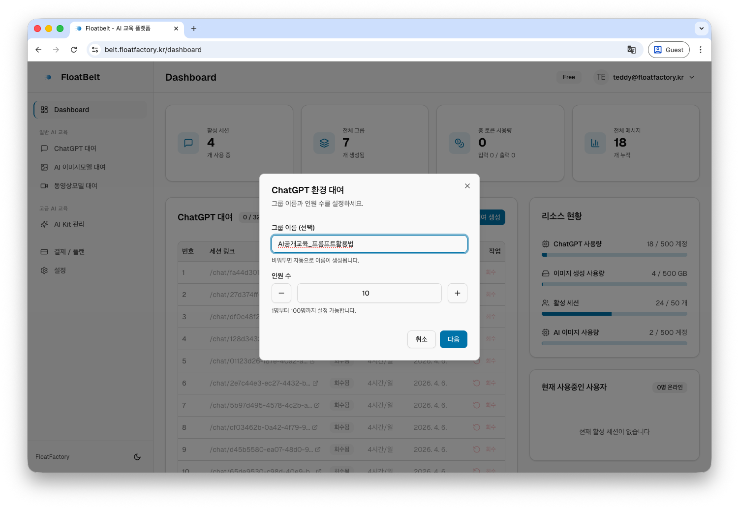
Task: Open 결제 / 플랜 card icon item
Action: [69, 252]
